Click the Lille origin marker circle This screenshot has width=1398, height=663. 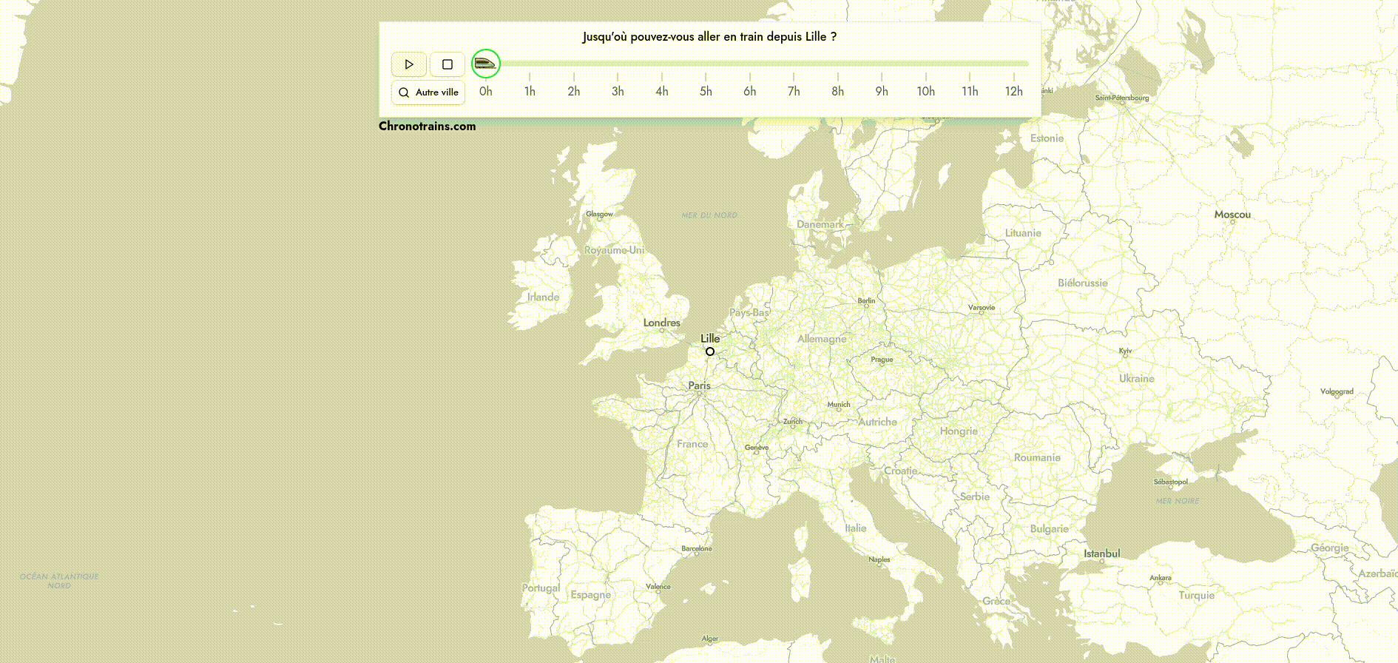coord(710,351)
